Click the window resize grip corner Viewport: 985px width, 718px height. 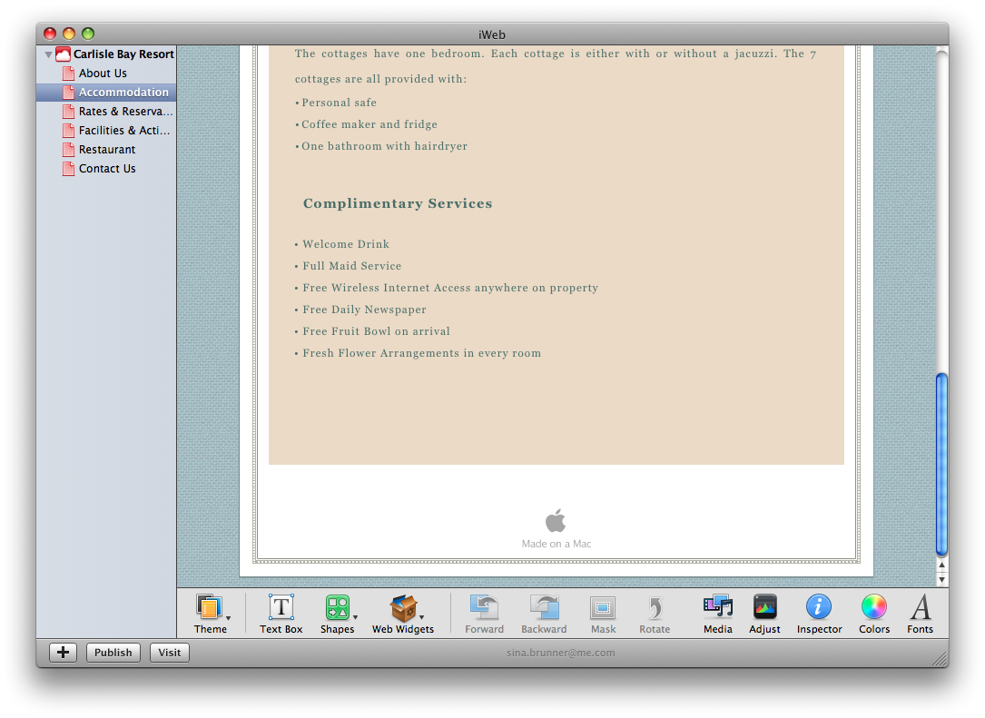click(940, 659)
